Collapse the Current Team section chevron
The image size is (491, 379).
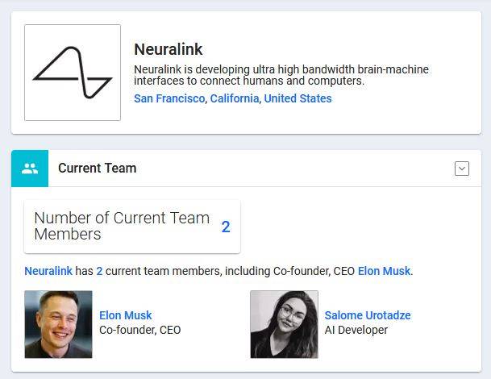[x=461, y=169]
